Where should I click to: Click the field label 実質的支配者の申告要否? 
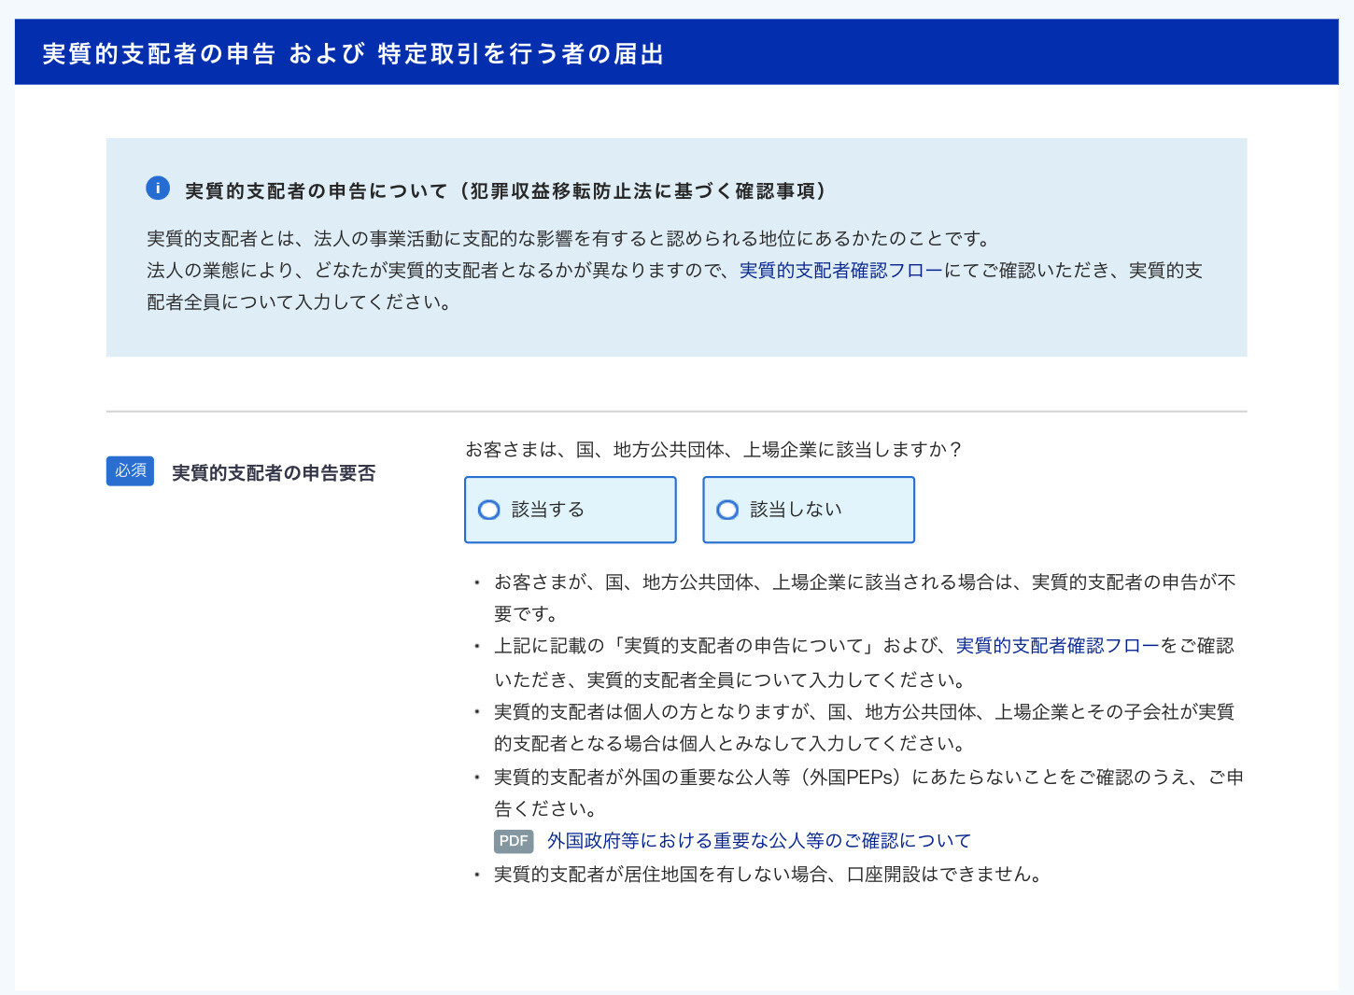[274, 473]
